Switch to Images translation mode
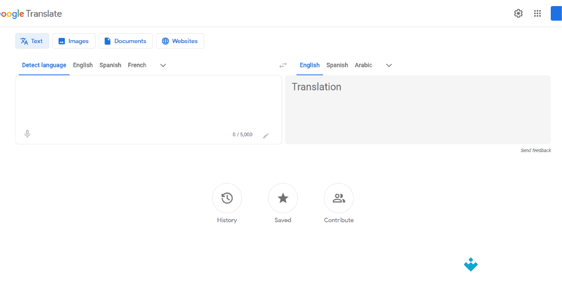This screenshot has height=294, width=562. tap(74, 41)
